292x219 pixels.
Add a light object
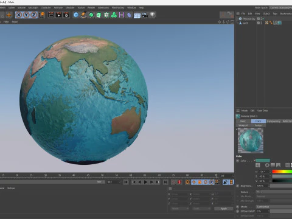(153, 15)
